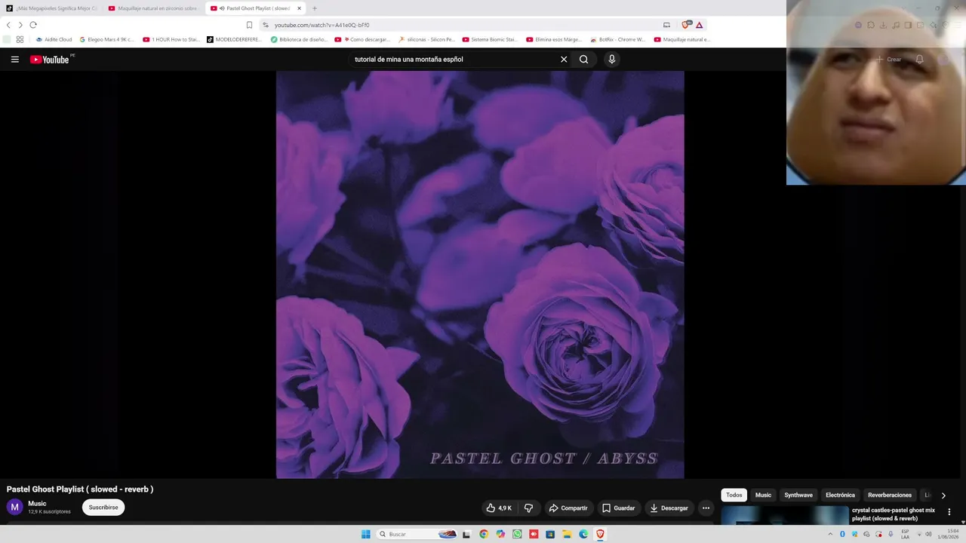
Task: Open the Aidite Cloud bookmark
Action: point(54,39)
